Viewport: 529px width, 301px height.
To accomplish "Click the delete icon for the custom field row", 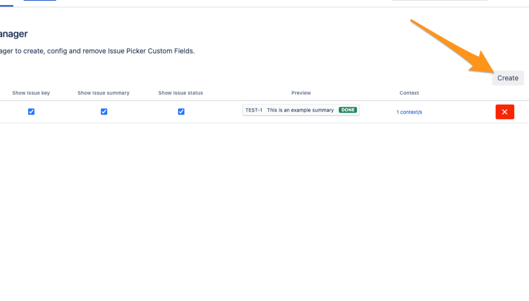I will [x=505, y=112].
